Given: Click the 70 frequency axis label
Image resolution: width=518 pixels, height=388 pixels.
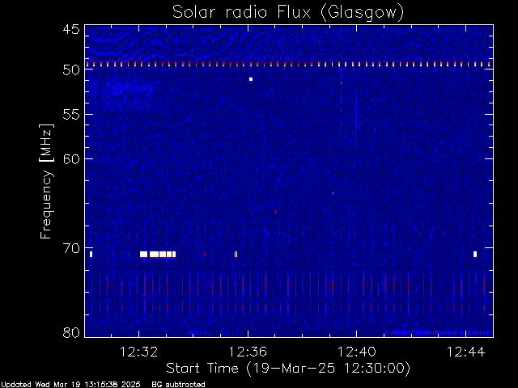Looking at the screenshot, I should pyautogui.click(x=71, y=248).
